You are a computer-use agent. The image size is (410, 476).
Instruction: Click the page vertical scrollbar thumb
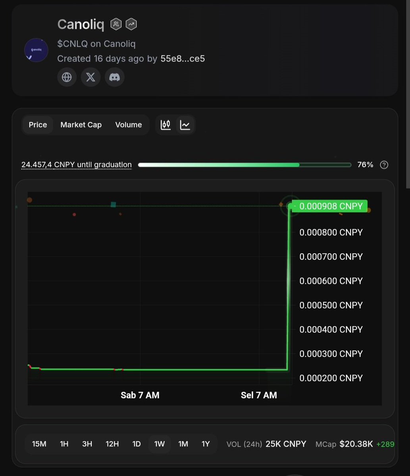coord(408,94)
